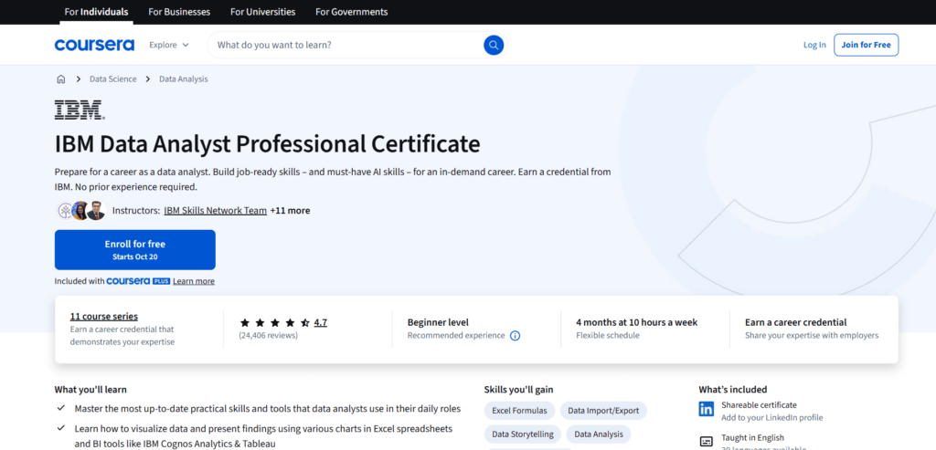Click the home breadcrumb icon
The height and width of the screenshot is (450, 936).
61,79
